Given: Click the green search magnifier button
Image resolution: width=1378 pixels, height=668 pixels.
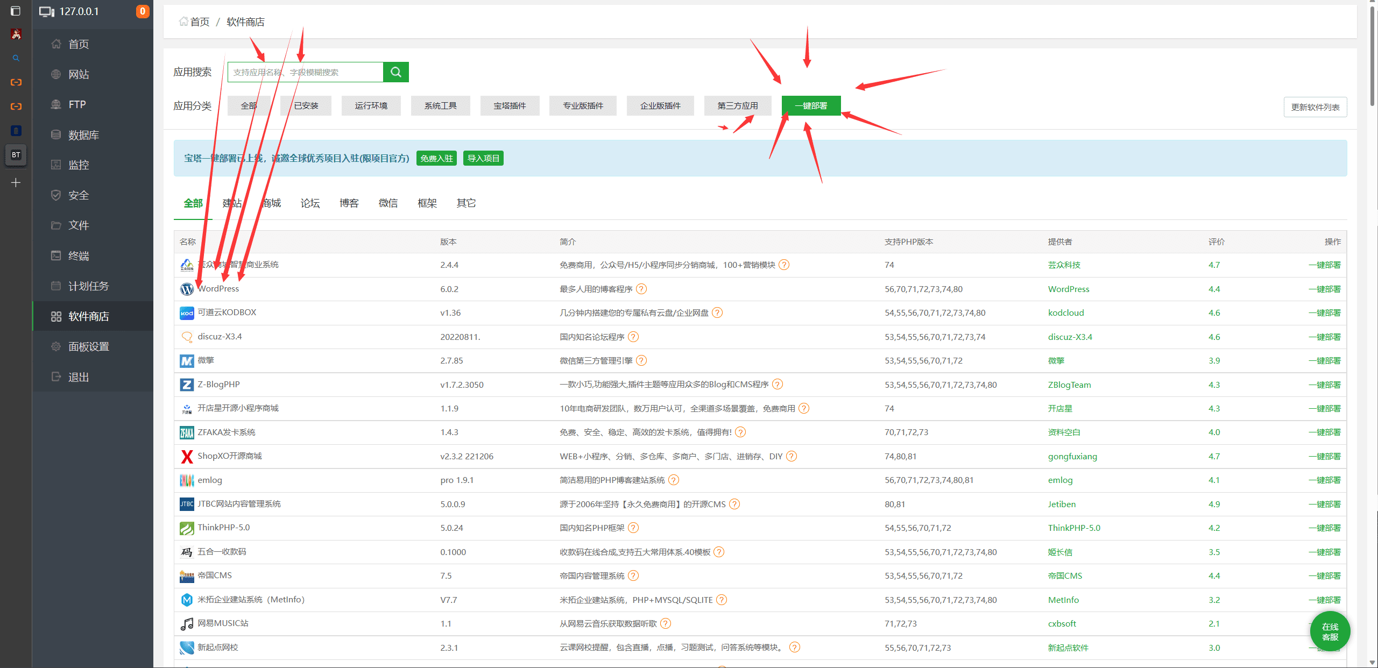Looking at the screenshot, I should pyautogui.click(x=395, y=72).
